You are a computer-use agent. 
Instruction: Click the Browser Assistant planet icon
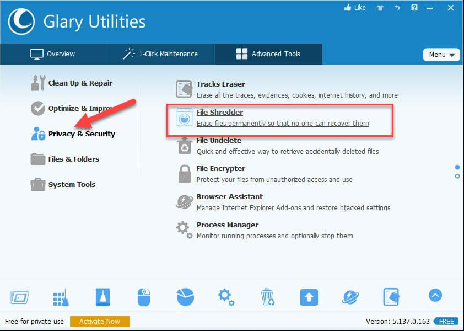coord(185,201)
